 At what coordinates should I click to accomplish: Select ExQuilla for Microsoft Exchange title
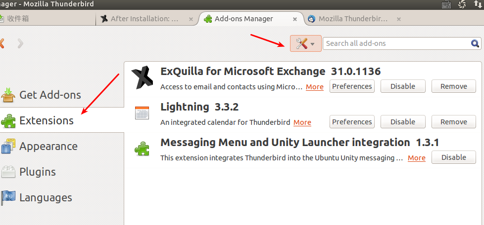pos(243,72)
